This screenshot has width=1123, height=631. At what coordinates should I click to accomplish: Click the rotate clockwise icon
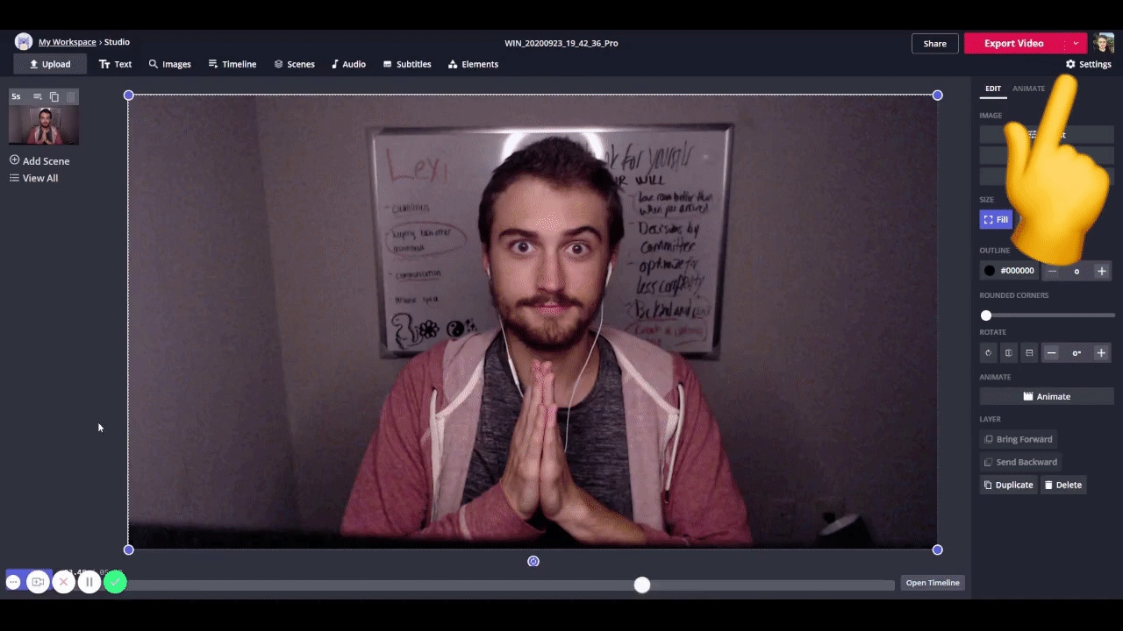click(x=989, y=353)
